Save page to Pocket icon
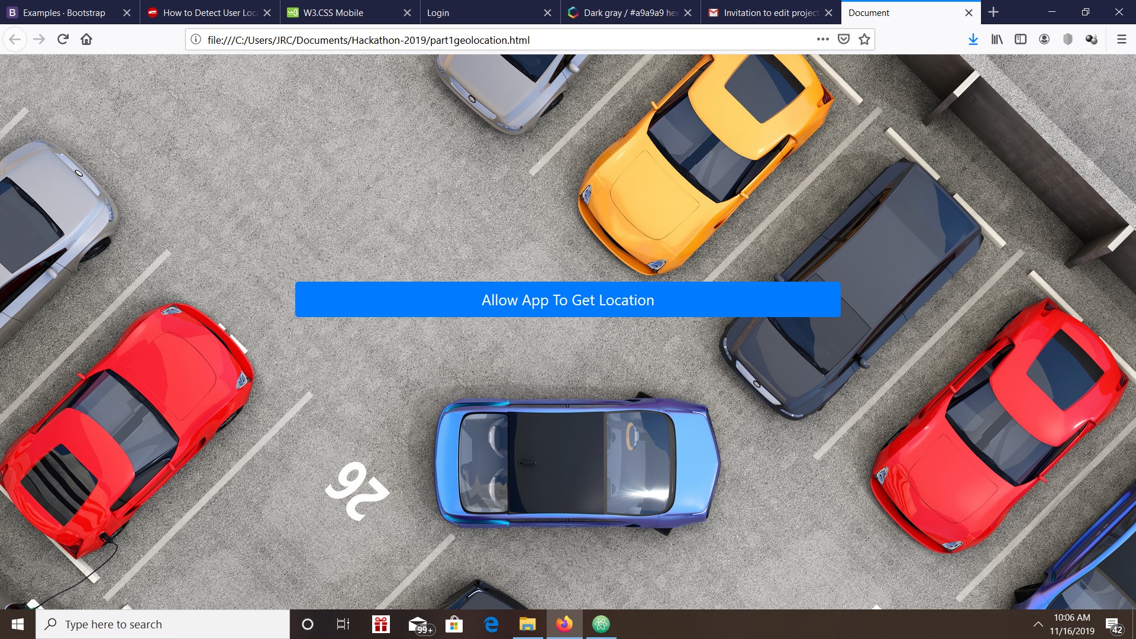1136x639 pixels. click(844, 39)
